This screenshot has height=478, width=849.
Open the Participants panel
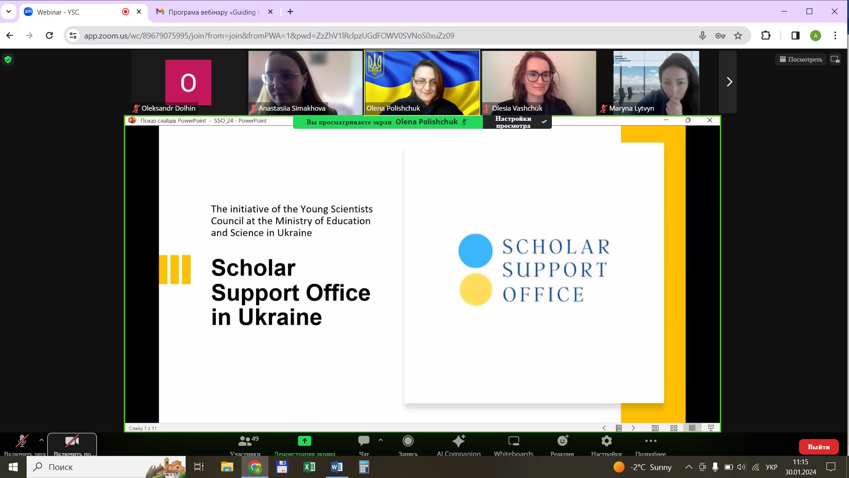click(x=245, y=445)
